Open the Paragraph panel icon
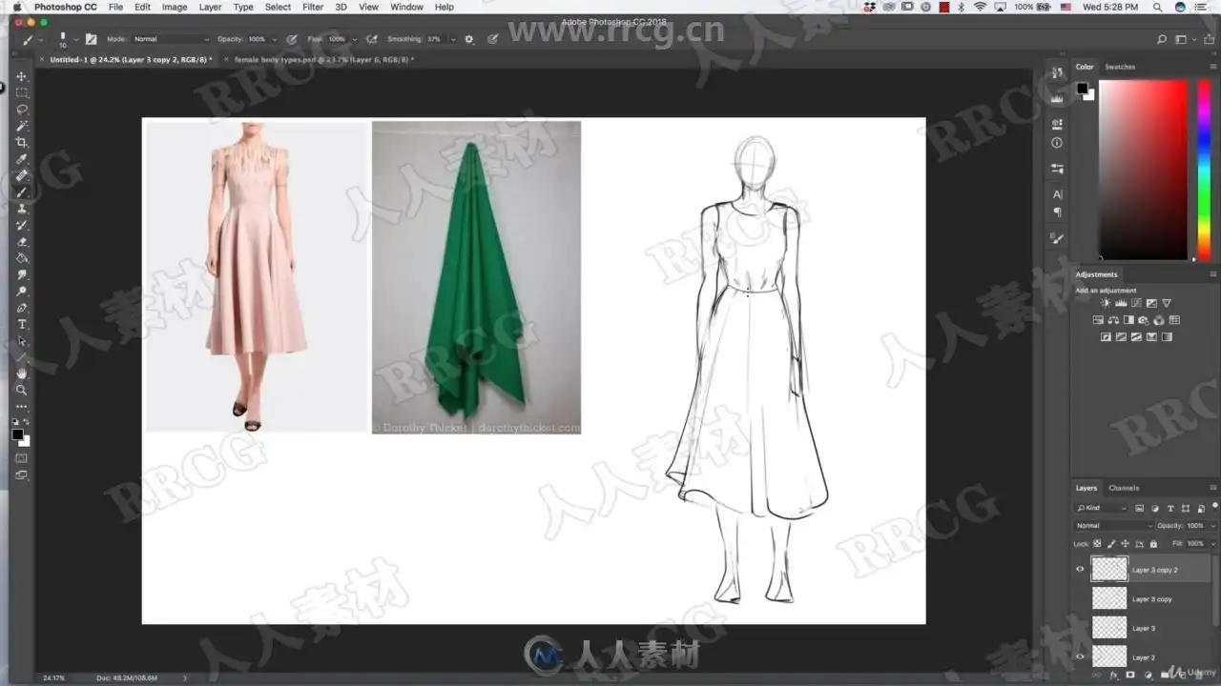This screenshot has height=686, width=1221. coord(1057,212)
